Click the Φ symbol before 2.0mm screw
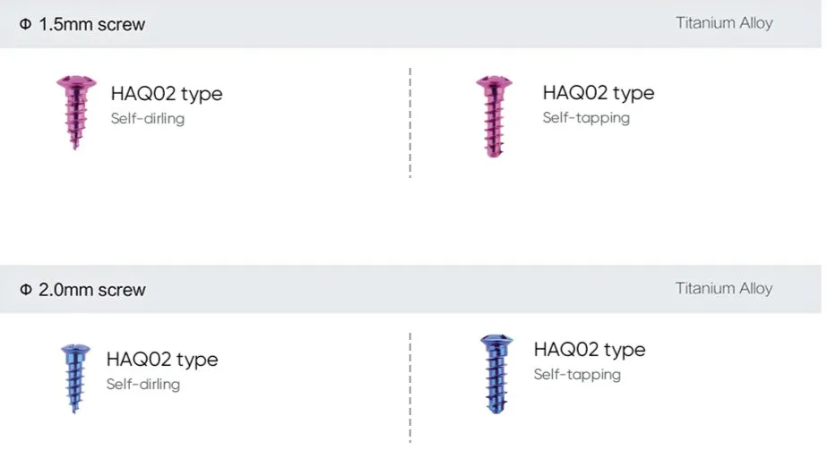 [25, 290]
